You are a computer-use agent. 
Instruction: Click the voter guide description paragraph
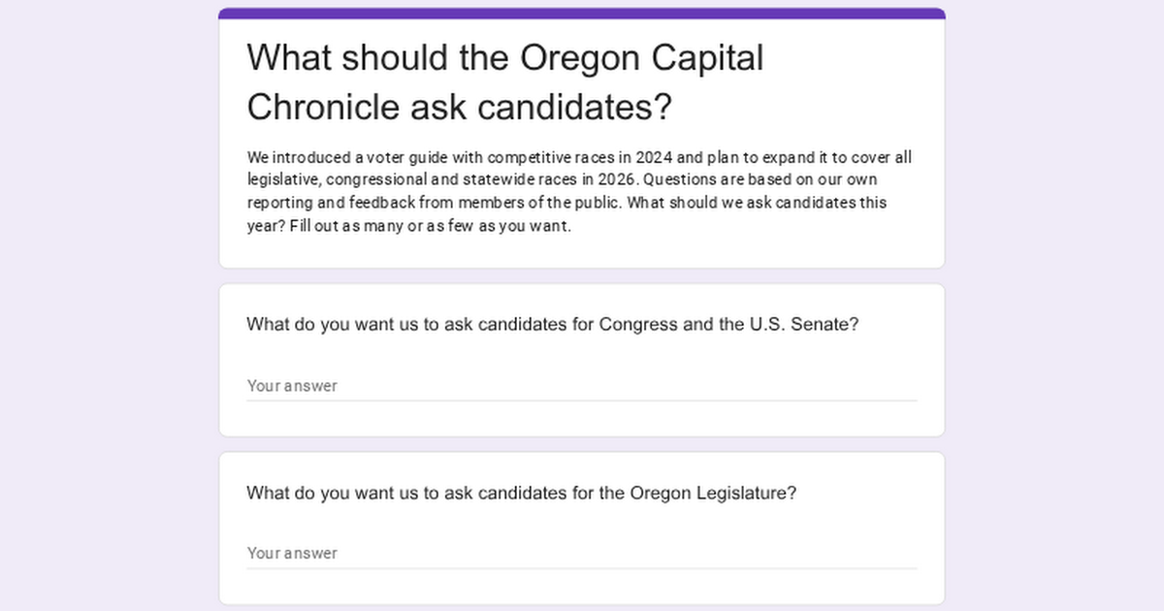point(579,192)
